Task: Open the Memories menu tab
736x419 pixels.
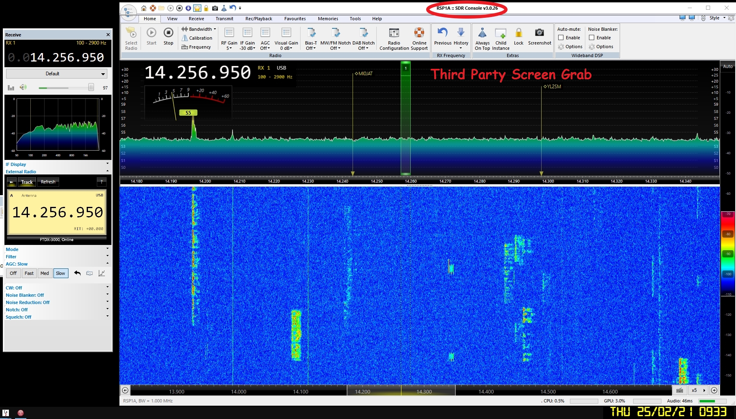Action: point(328,19)
